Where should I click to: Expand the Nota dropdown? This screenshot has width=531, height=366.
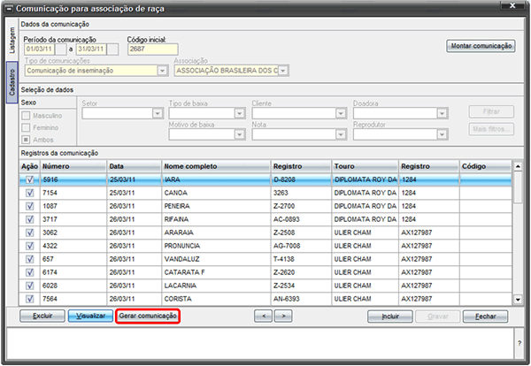click(x=341, y=134)
